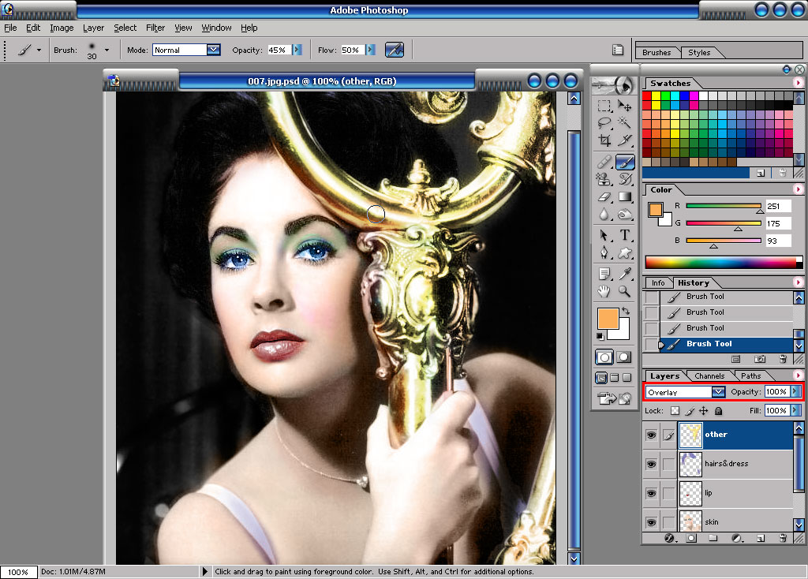Pick a color from the color ramp
The width and height of the screenshot is (808, 579).
pos(721,262)
